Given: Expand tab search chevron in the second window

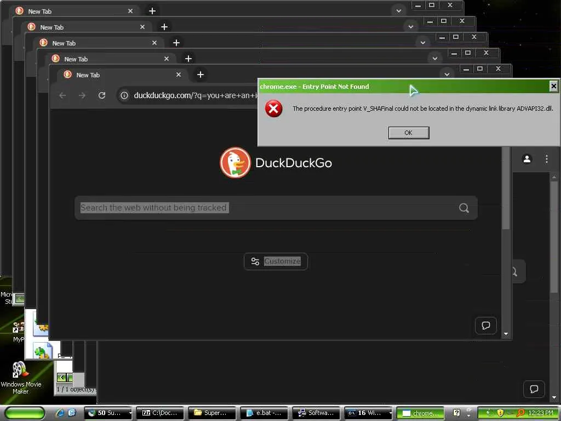Looking at the screenshot, I should pyautogui.click(x=411, y=27).
